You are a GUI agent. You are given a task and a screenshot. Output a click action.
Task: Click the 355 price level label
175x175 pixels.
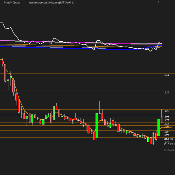[x=167, y=124]
